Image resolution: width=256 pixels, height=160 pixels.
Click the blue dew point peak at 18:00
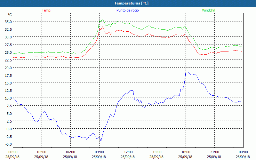(x=186, y=72)
